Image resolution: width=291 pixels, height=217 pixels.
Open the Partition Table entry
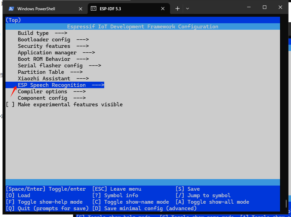click(x=41, y=72)
